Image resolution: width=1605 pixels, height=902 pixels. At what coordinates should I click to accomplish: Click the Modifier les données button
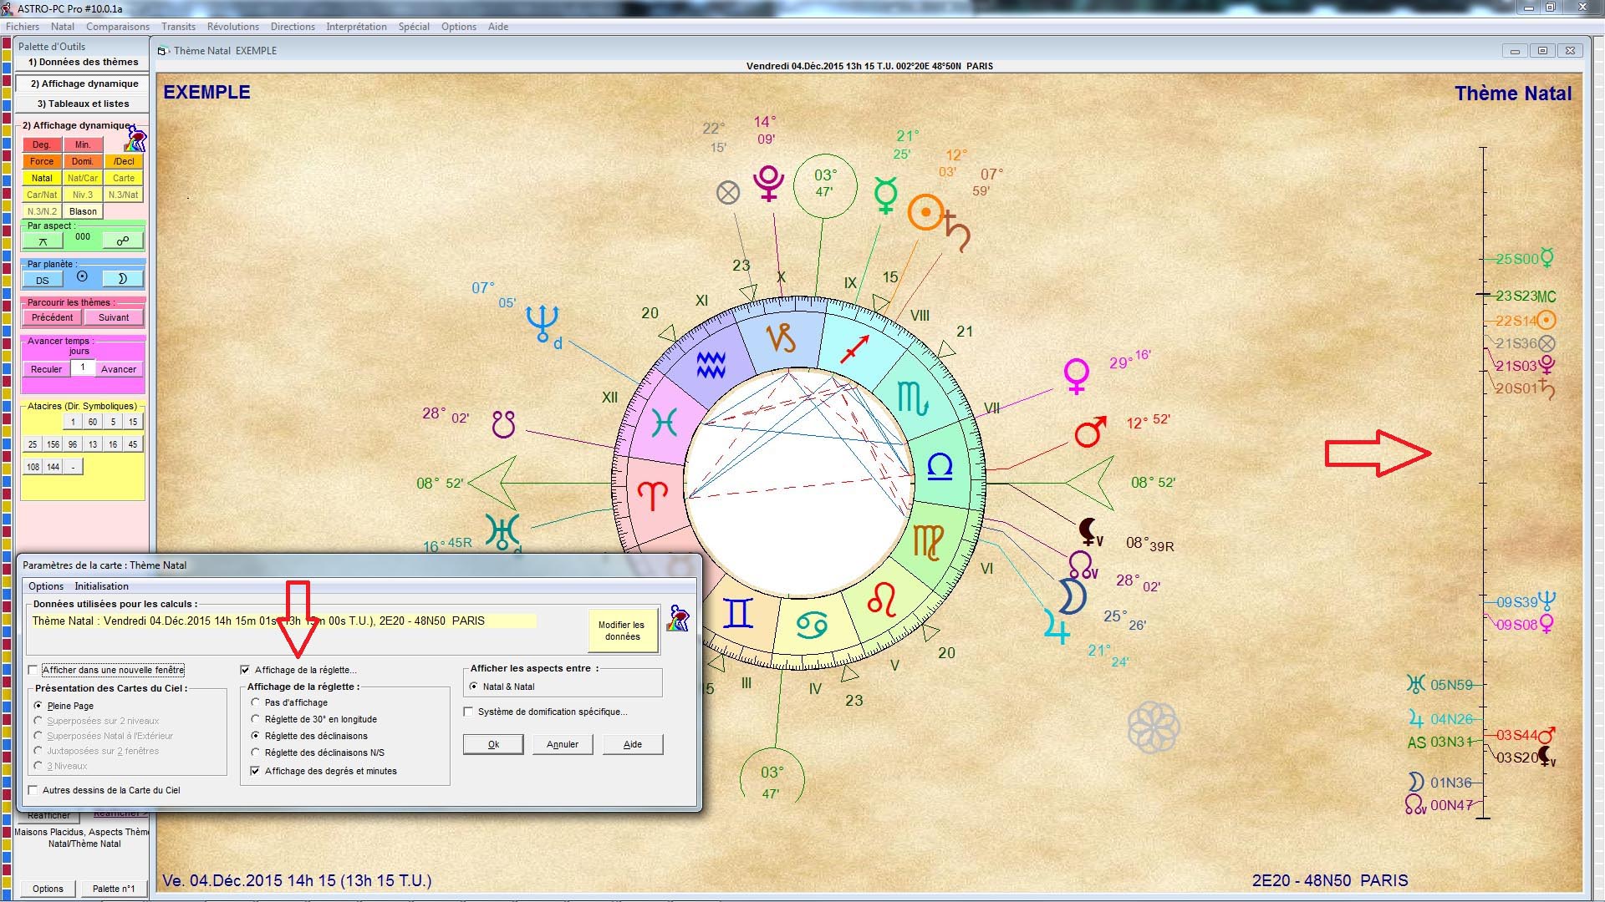(622, 631)
